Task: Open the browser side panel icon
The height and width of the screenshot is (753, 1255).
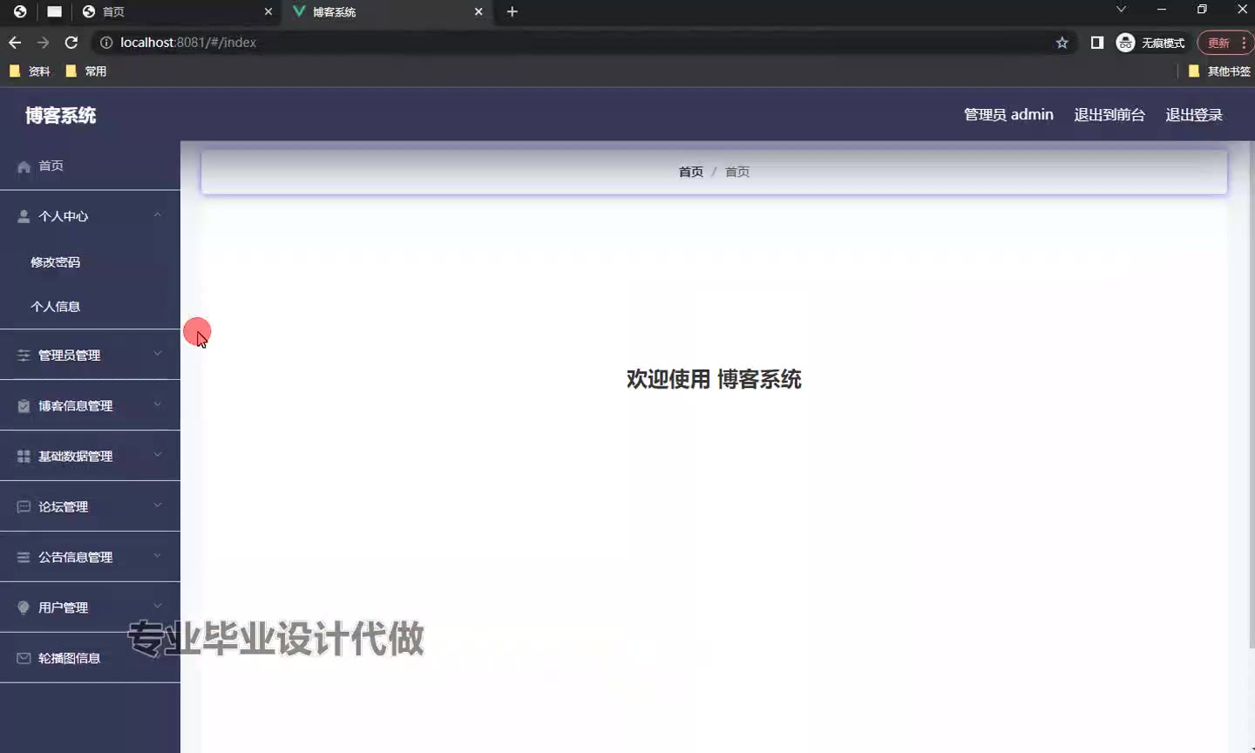Action: (x=1097, y=43)
